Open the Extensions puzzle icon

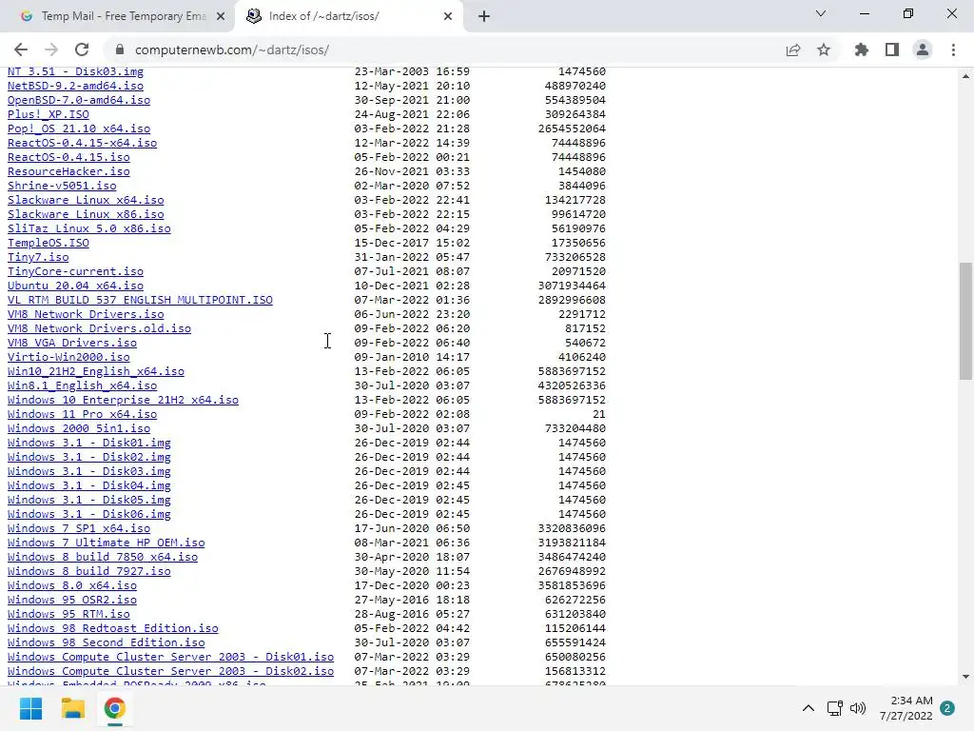(x=861, y=49)
